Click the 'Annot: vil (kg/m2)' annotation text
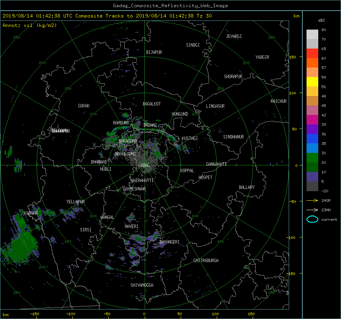341x319 pixels. coord(30,25)
